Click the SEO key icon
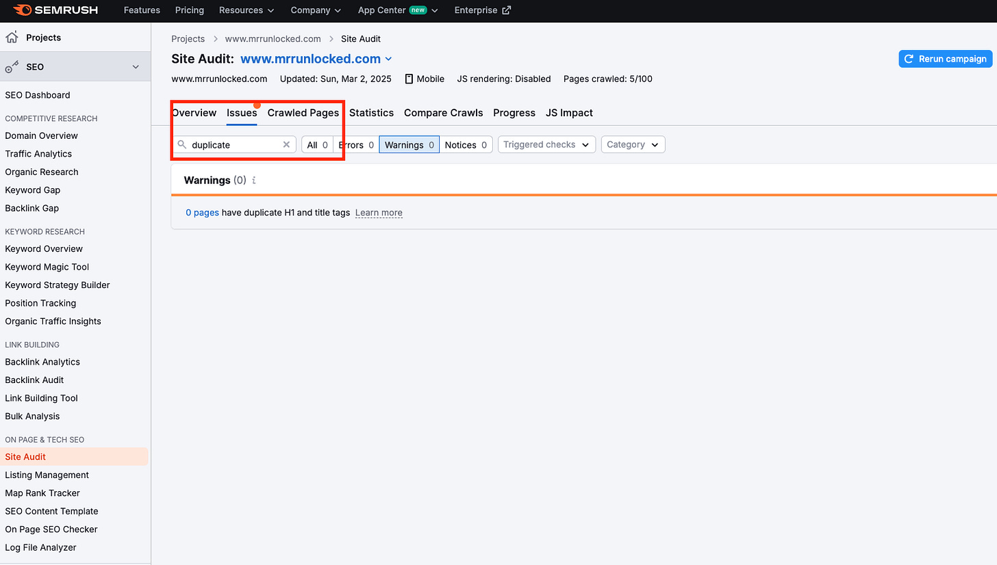 click(12, 67)
